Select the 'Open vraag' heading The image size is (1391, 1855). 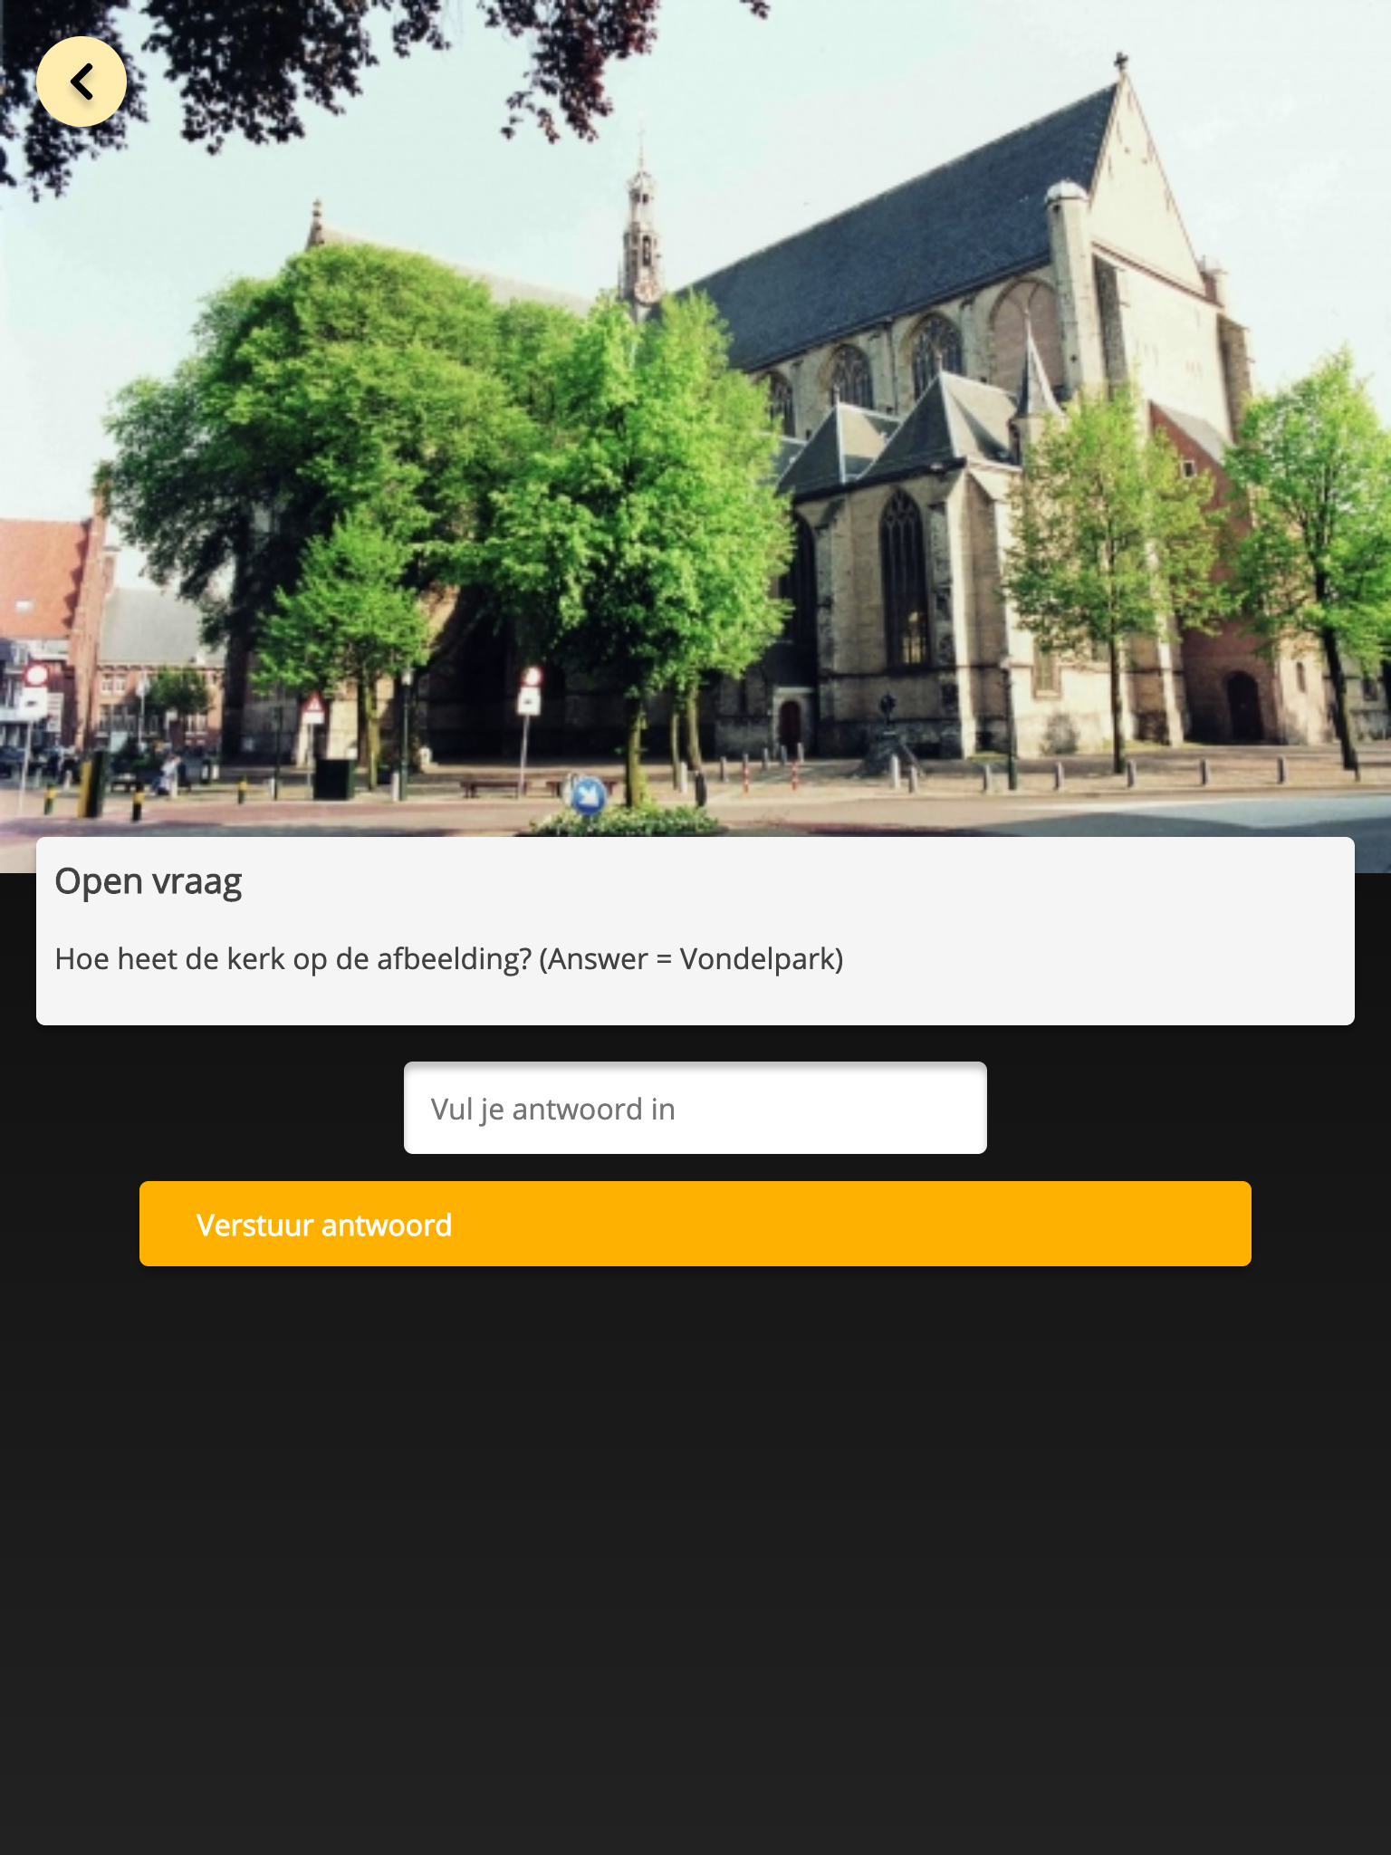pyautogui.click(x=149, y=881)
